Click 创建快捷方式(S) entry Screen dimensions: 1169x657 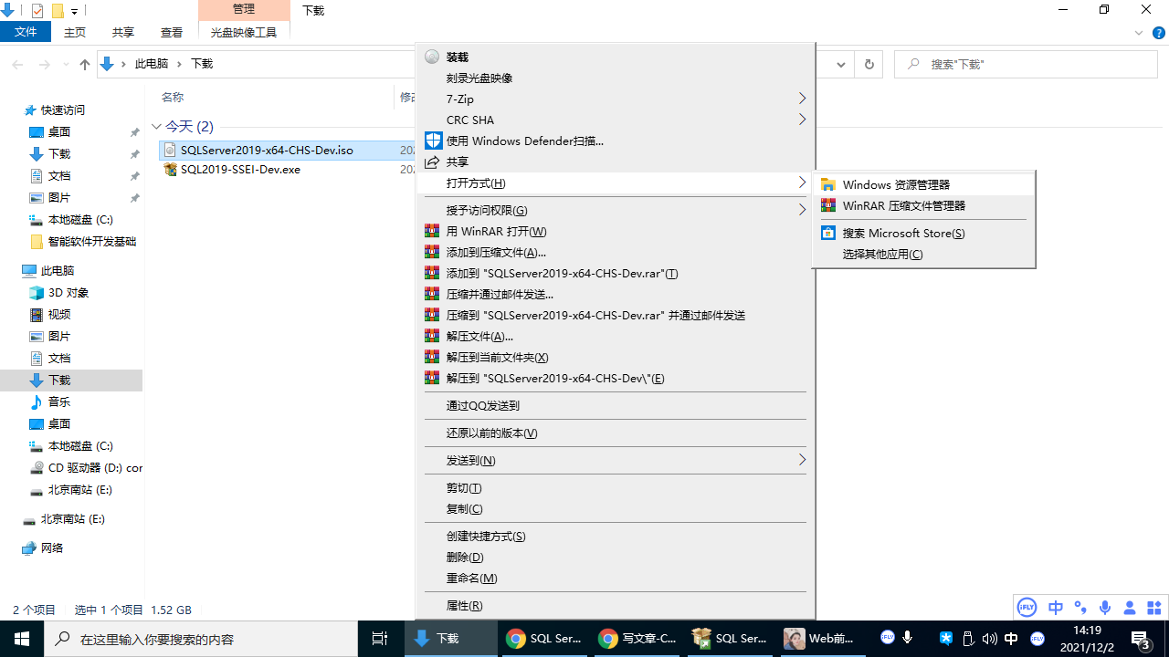[x=616, y=536]
